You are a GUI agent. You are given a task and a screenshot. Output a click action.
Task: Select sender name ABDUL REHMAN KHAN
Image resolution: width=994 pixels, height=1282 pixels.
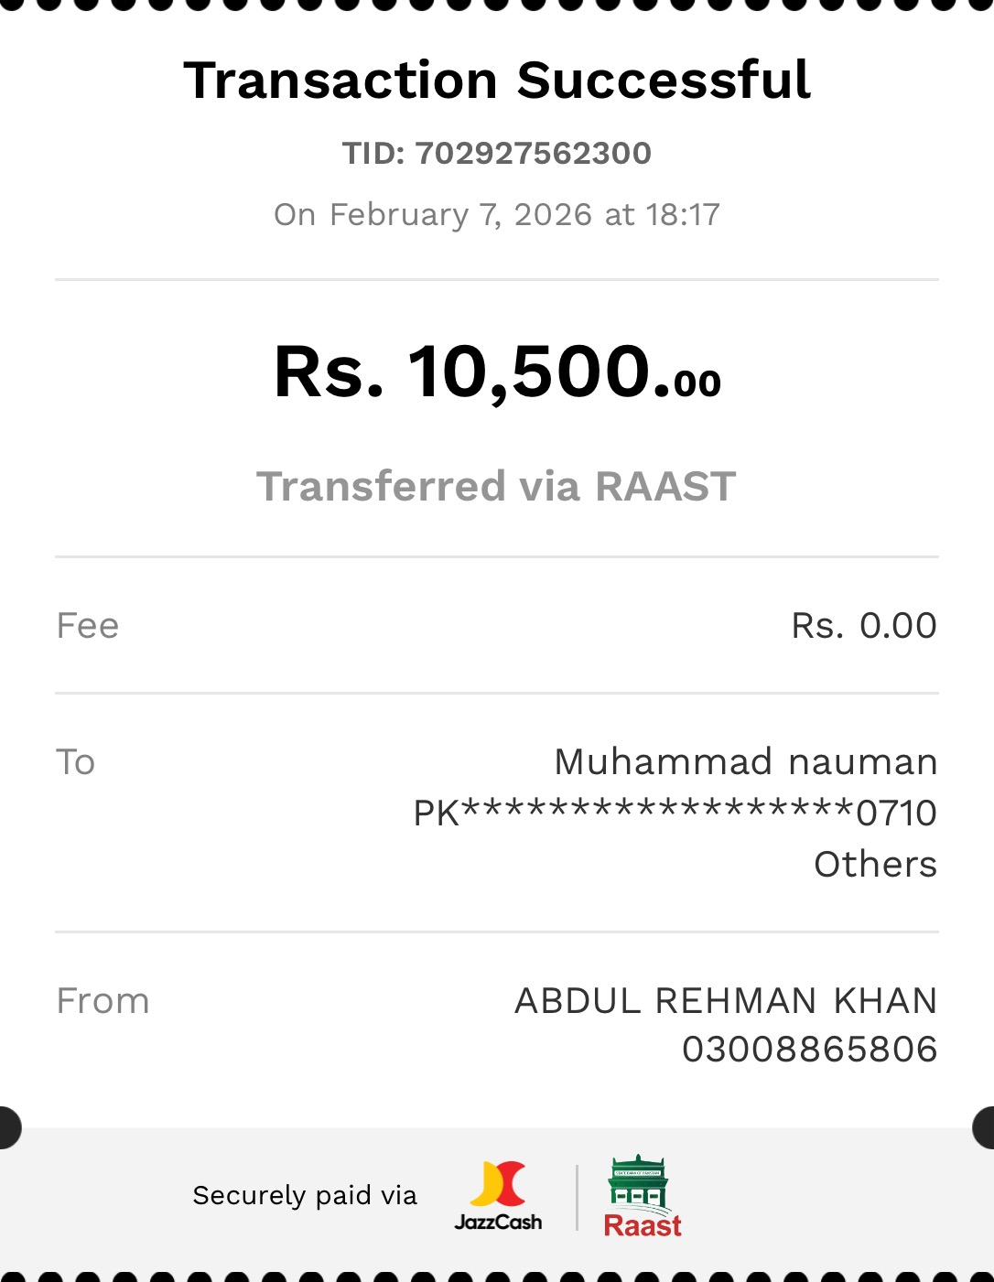coord(726,1001)
